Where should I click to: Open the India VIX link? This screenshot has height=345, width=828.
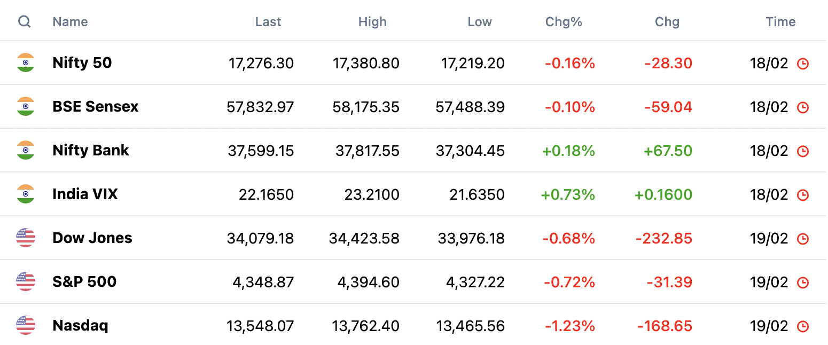click(x=85, y=194)
